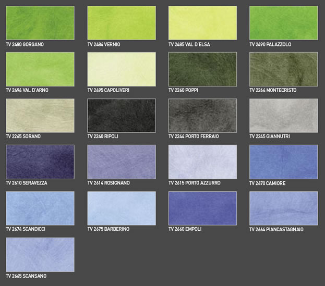Select the navy TV 2610 Seravezza swatch
This screenshot has width=325, height=286.
pos(40,162)
